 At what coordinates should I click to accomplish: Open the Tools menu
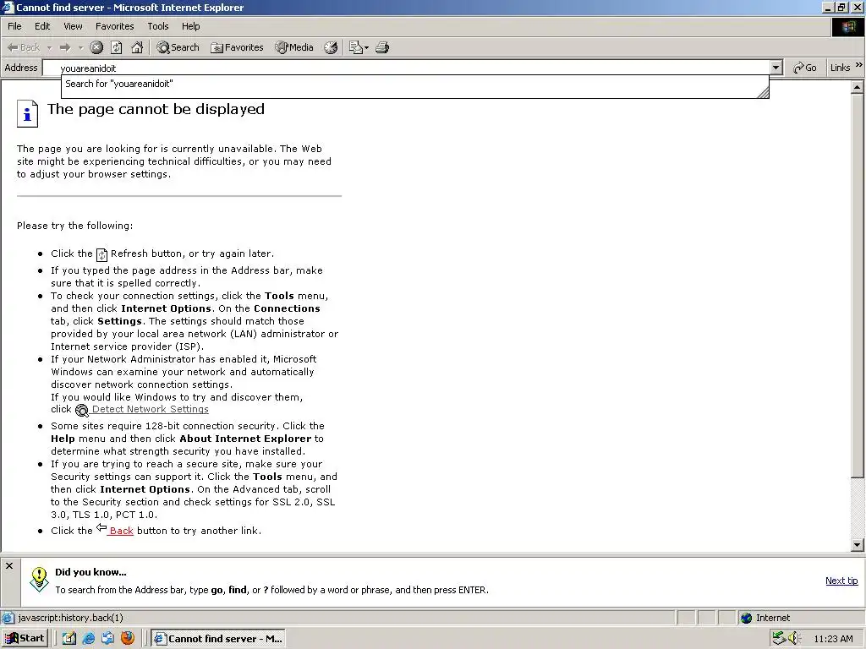click(x=158, y=26)
